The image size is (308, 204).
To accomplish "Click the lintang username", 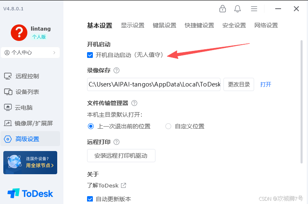I will pos(41,29).
